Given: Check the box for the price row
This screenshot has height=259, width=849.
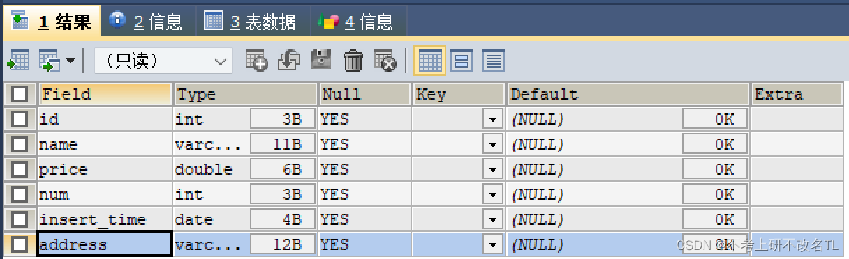Looking at the screenshot, I should 20,169.
